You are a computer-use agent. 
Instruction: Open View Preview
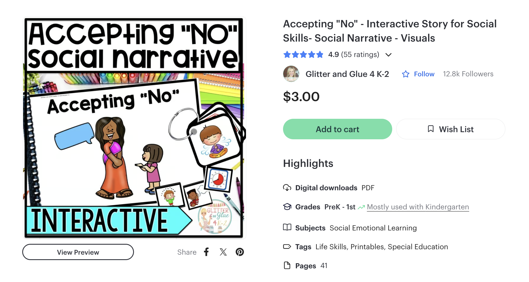(78, 252)
